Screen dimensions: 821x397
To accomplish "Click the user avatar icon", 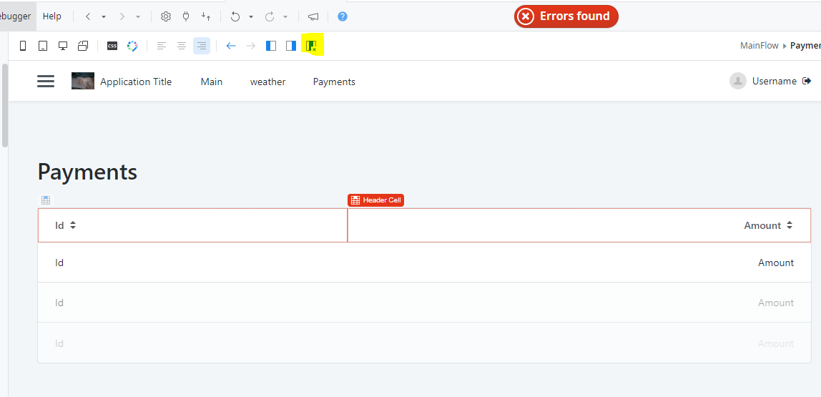I will (x=738, y=81).
